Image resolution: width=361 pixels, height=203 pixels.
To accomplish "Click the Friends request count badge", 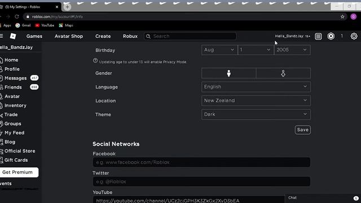I will (x=34, y=87).
